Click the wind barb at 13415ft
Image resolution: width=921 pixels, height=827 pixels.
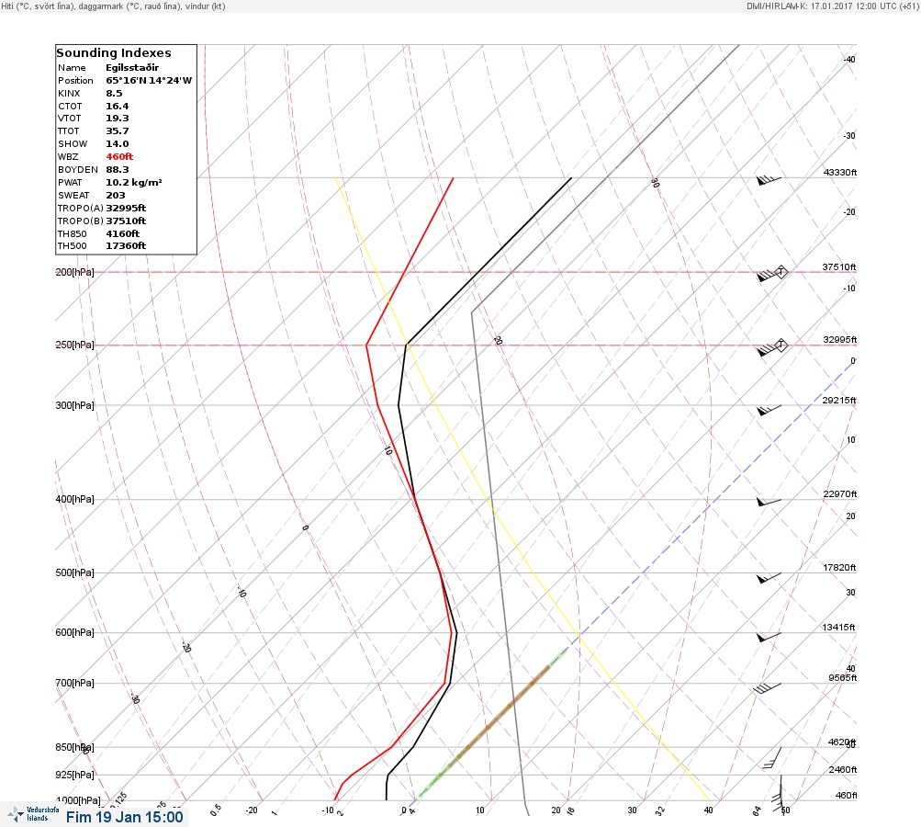point(769,637)
